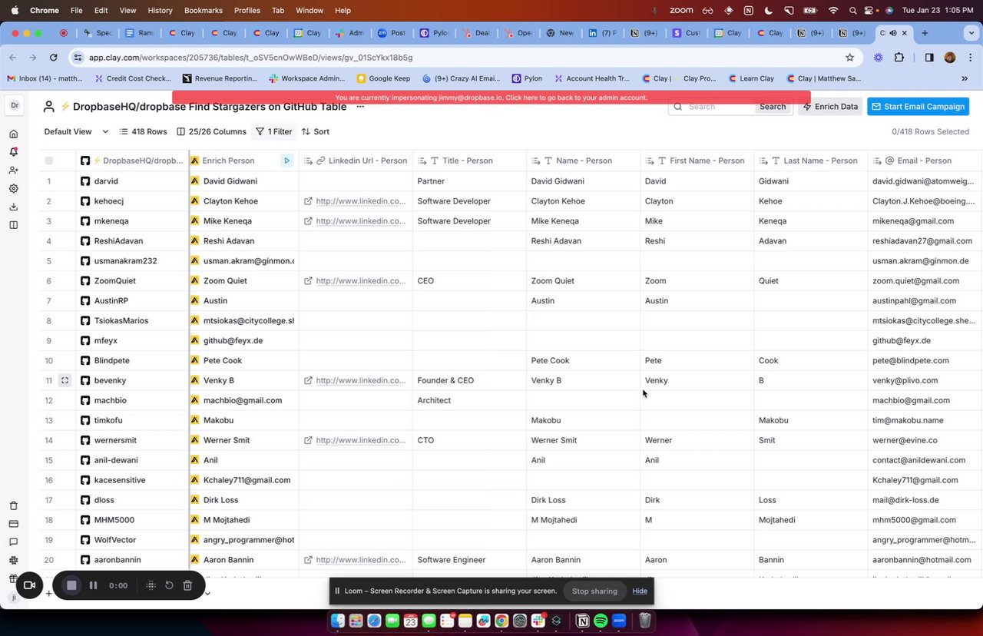Hide the Loom screen sharing banner
The image size is (983, 636).
click(x=640, y=591)
